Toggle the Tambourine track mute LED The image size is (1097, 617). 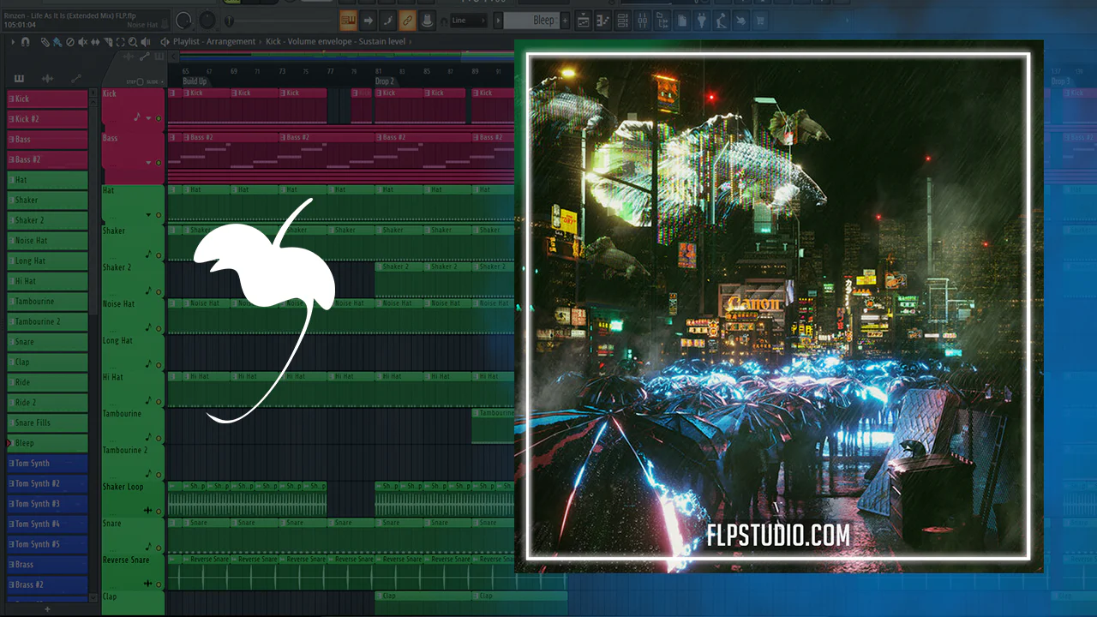(x=159, y=438)
